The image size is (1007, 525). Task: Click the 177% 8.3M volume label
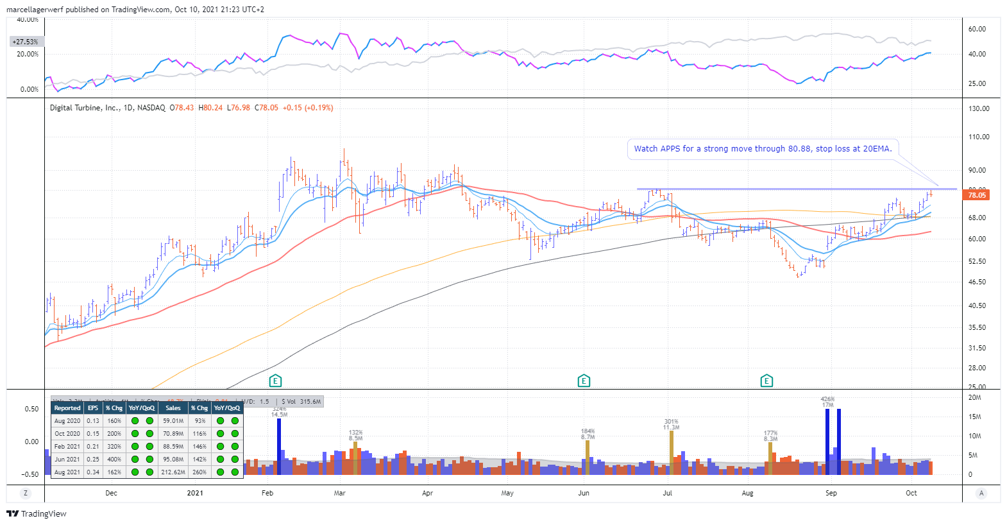point(770,436)
